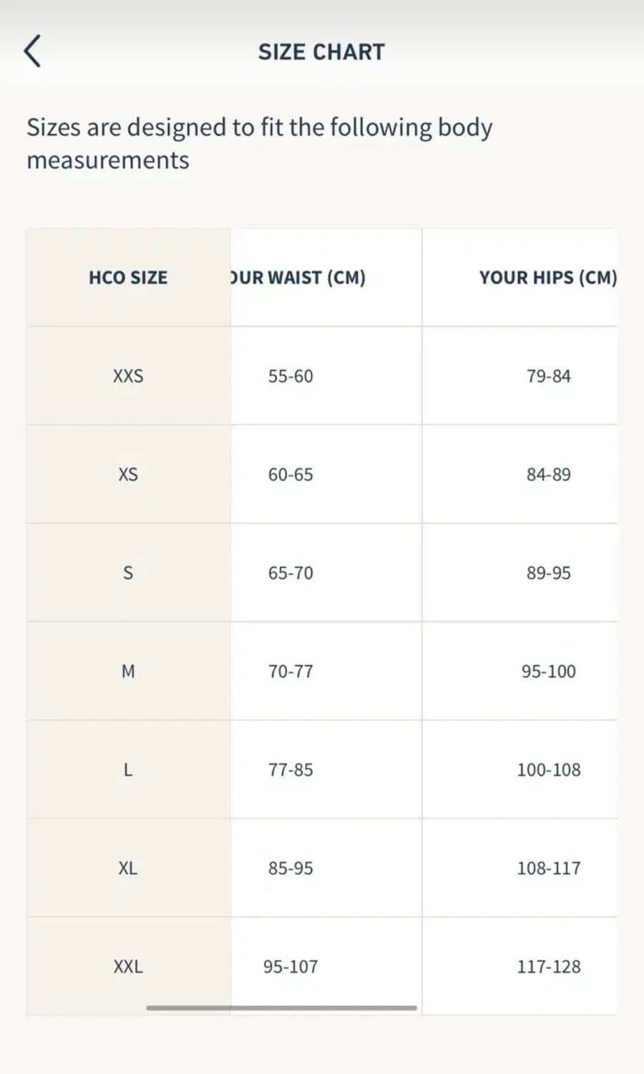Screen dimensions: 644x1074
Task: Select the HCO SIZE column header
Action: 128,278
